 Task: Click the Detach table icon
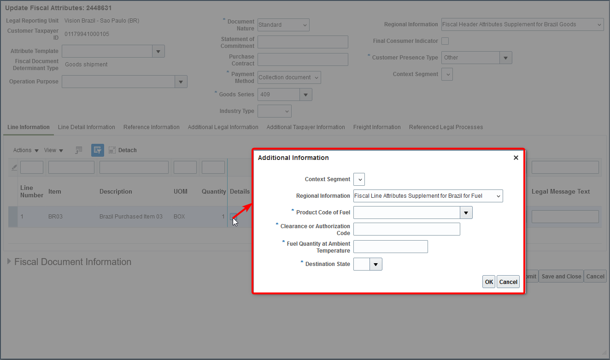click(112, 150)
